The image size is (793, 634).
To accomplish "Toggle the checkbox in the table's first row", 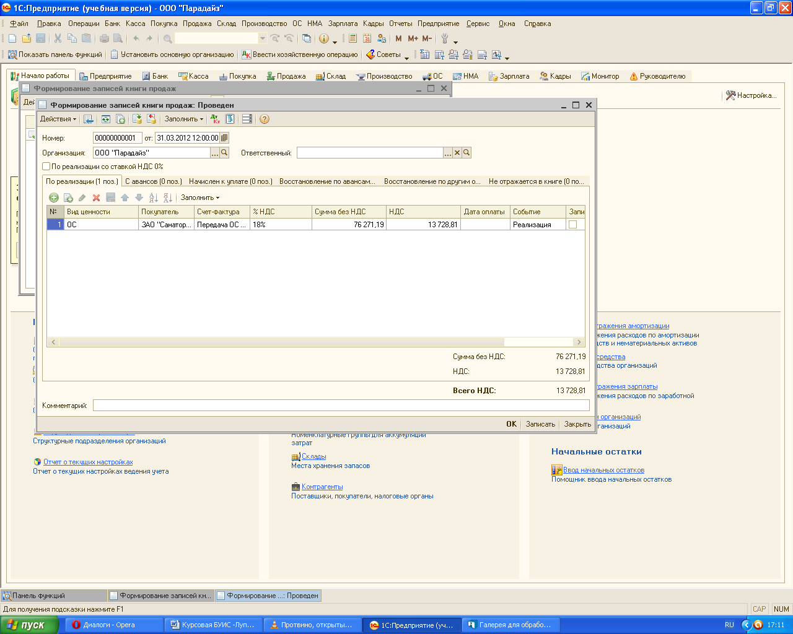I will pyautogui.click(x=572, y=225).
